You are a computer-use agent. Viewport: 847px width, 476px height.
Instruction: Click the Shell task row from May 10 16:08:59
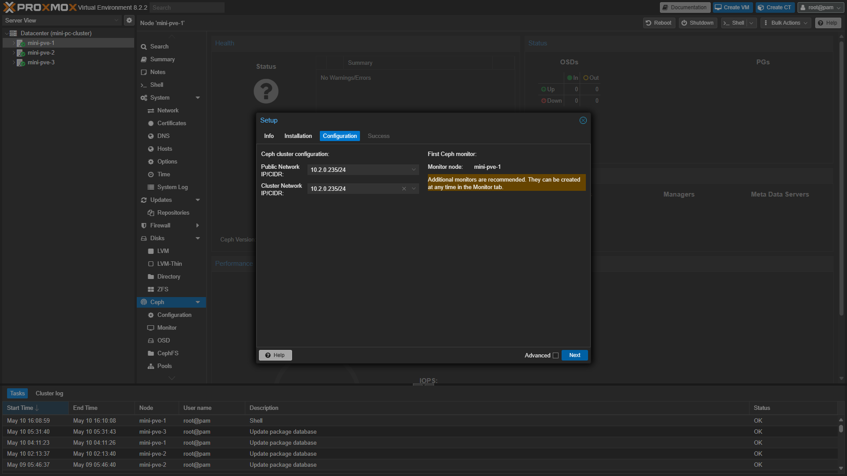tap(420, 421)
